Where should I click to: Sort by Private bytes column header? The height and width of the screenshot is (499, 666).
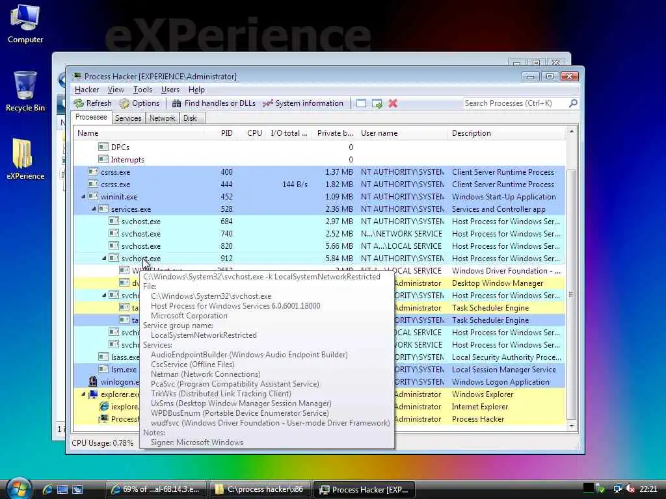point(334,133)
